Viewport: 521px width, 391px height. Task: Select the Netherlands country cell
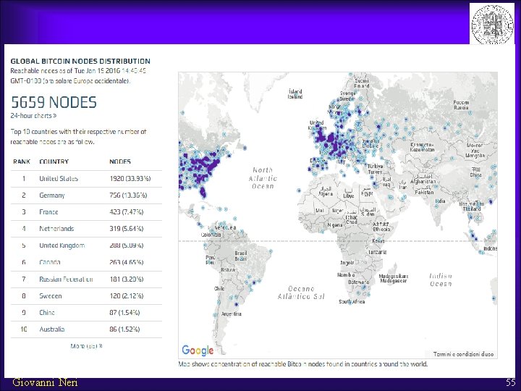[x=56, y=228]
